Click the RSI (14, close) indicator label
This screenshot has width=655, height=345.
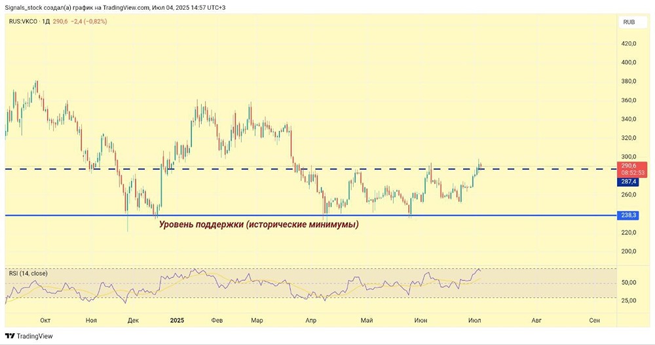point(28,273)
